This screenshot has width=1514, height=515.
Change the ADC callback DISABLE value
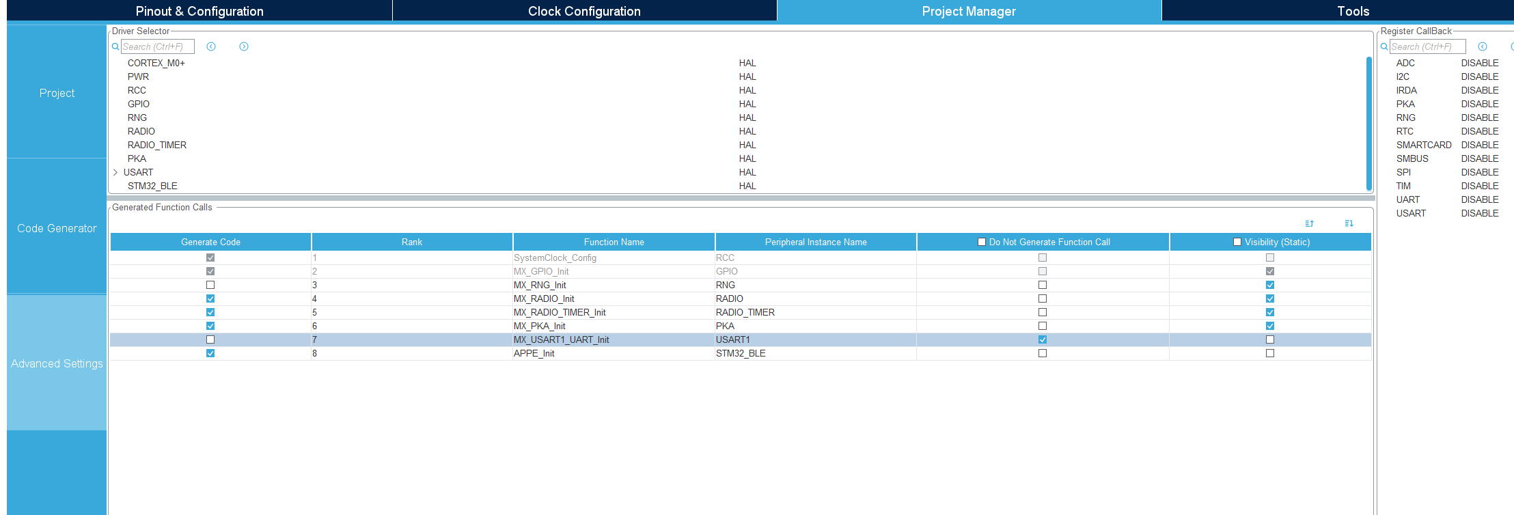[x=1480, y=63]
